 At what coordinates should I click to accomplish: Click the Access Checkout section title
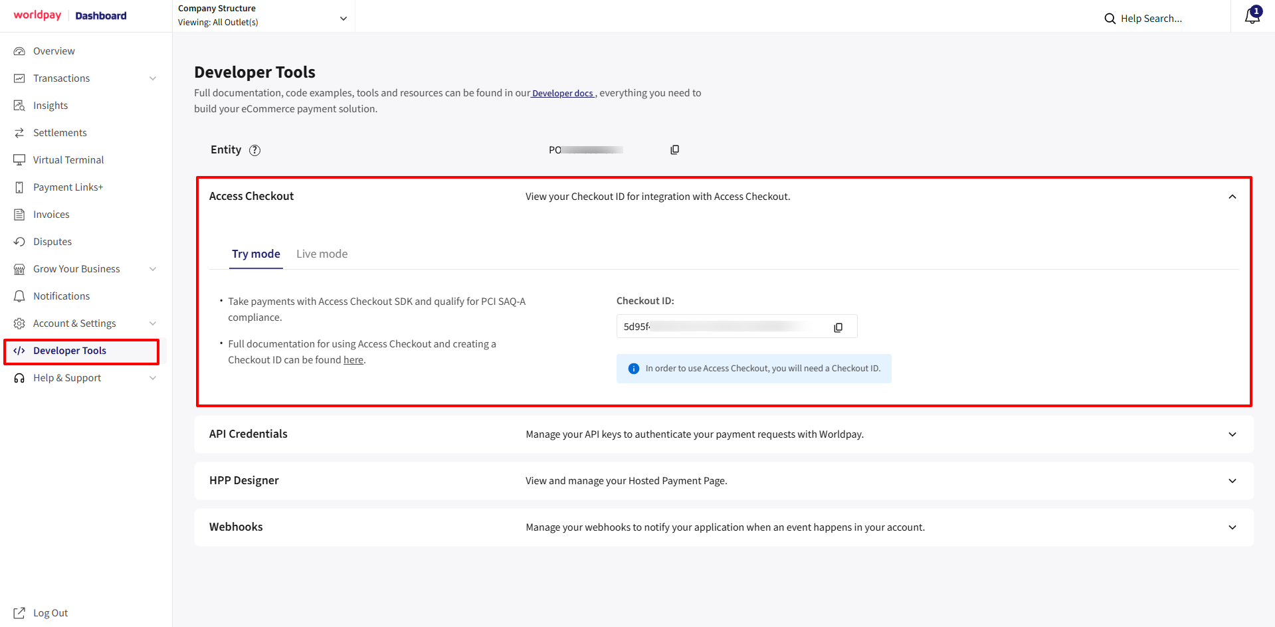click(x=251, y=196)
